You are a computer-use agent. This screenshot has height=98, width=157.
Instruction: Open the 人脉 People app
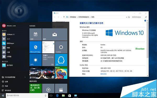pyautogui.click(x=6, y=52)
